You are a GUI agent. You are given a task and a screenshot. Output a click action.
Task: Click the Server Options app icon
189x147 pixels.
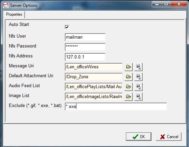(x=6, y=5)
